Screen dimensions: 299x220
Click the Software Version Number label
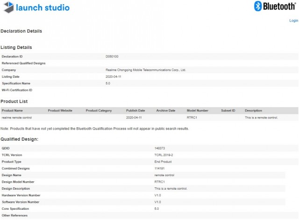click(21, 202)
